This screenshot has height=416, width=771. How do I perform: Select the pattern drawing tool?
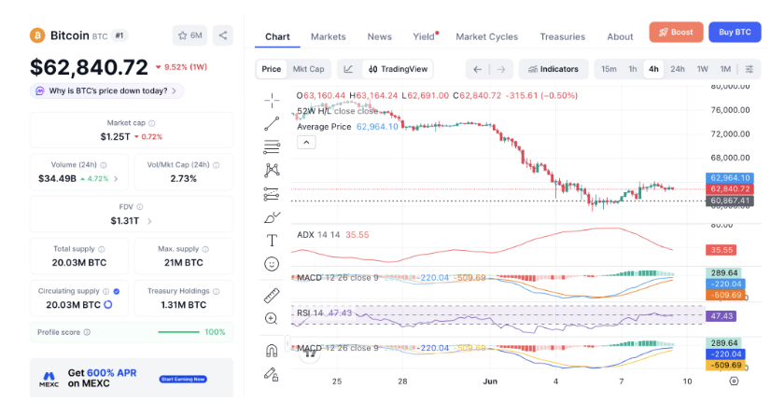coord(272,170)
